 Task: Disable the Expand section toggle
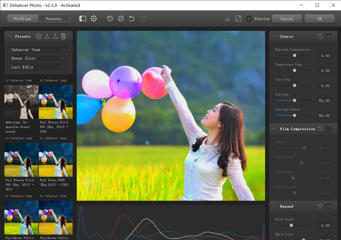coord(328,206)
